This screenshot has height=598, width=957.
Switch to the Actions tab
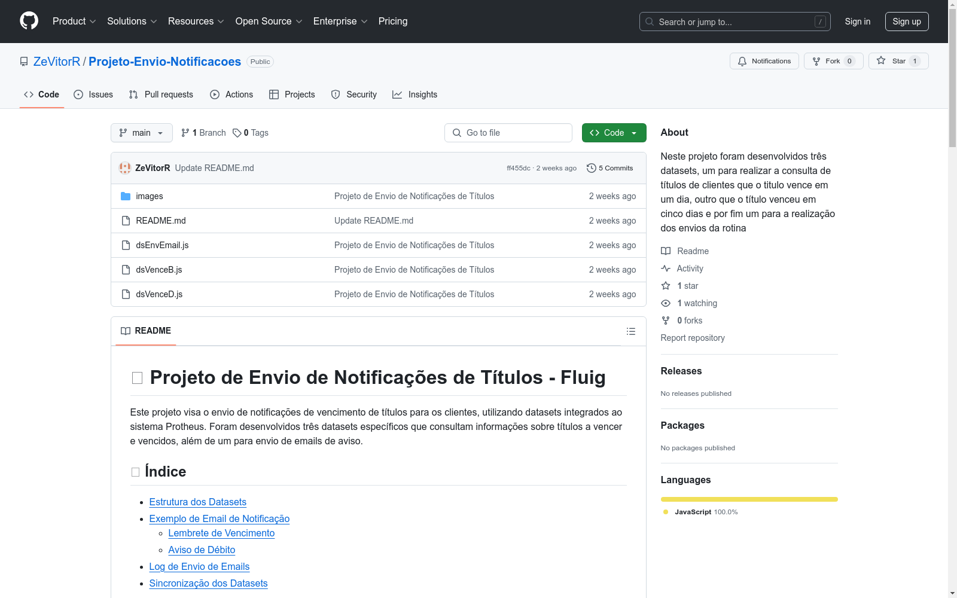tap(231, 94)
